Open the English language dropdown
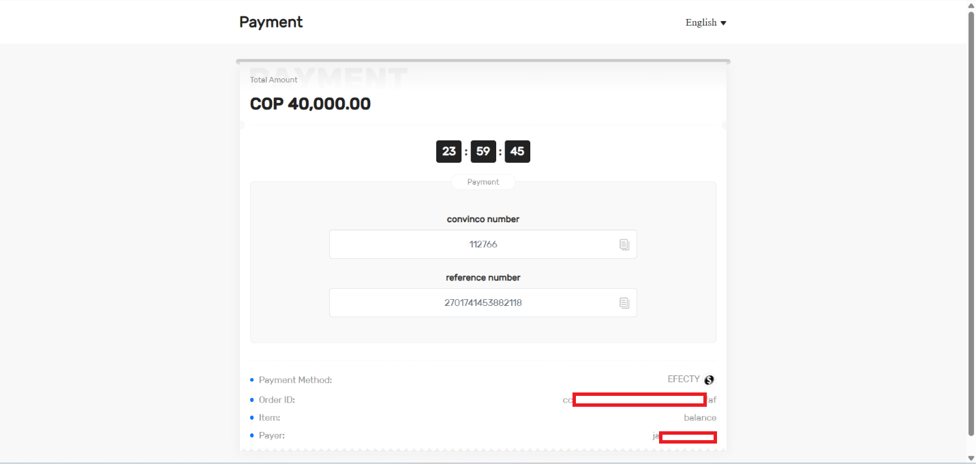 coord(701,22)
